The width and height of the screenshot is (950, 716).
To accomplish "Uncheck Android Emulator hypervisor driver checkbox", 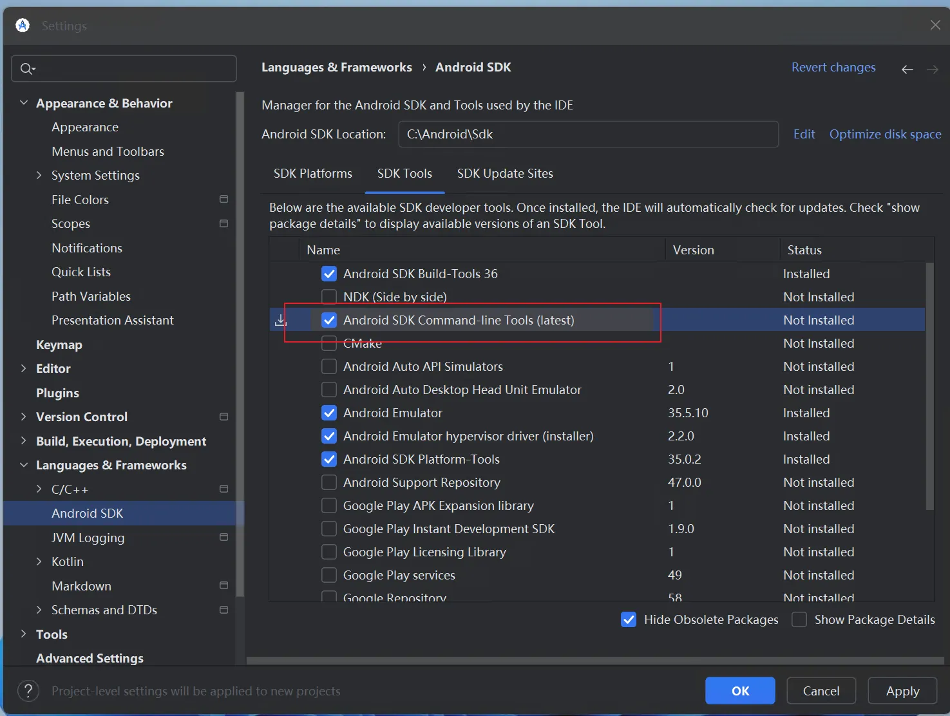I will (x=329, y=436).
